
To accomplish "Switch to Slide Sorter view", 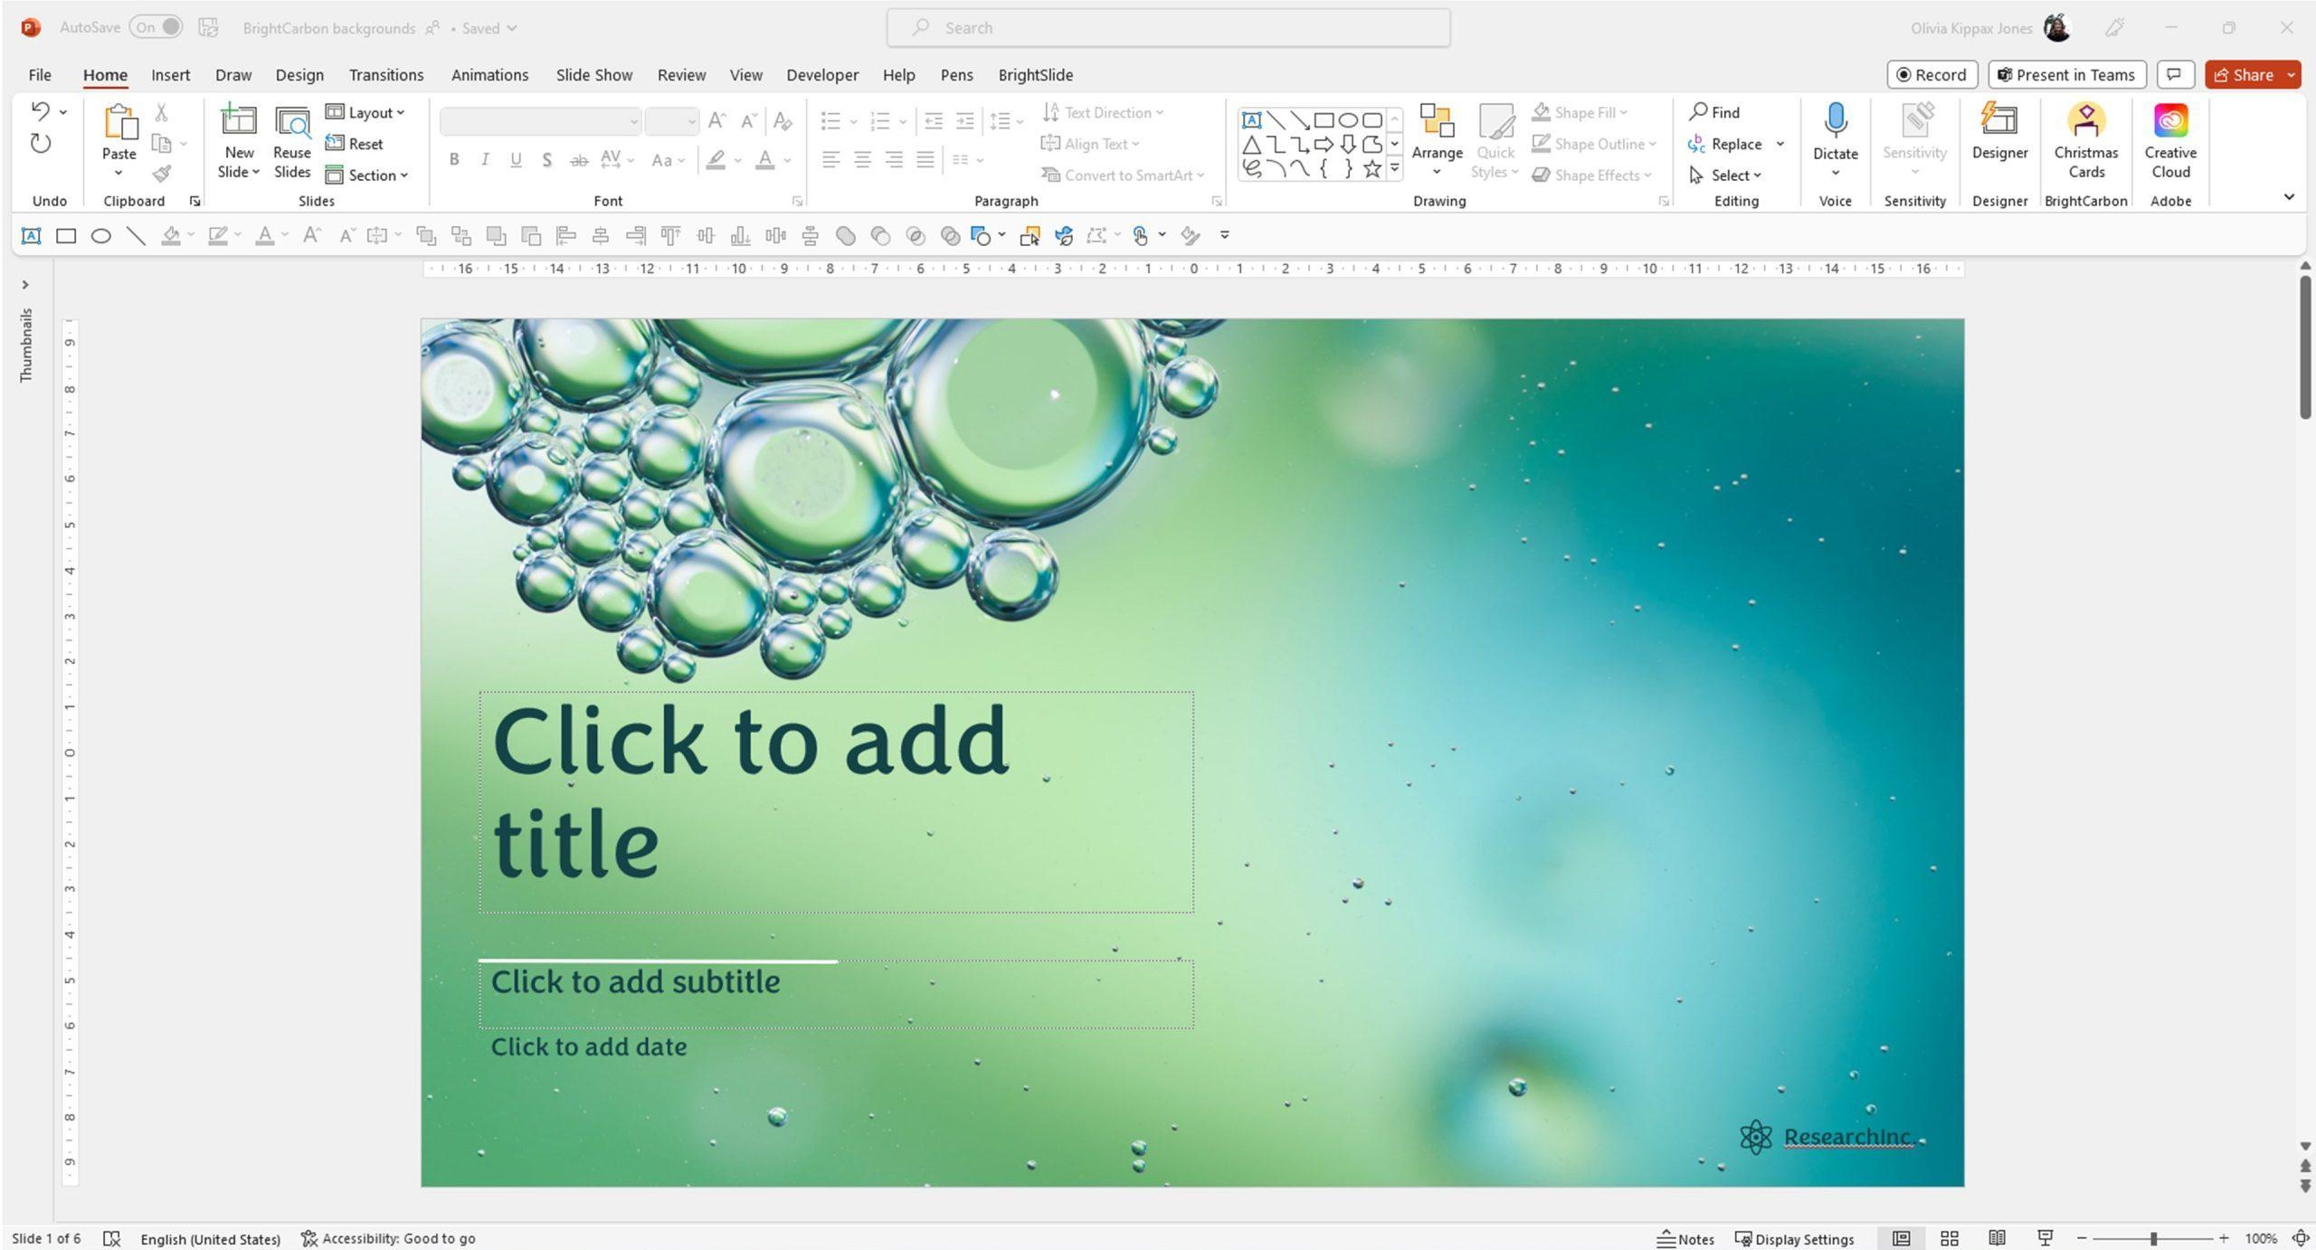I will pyautogui.click(x=1950, y=1238).
